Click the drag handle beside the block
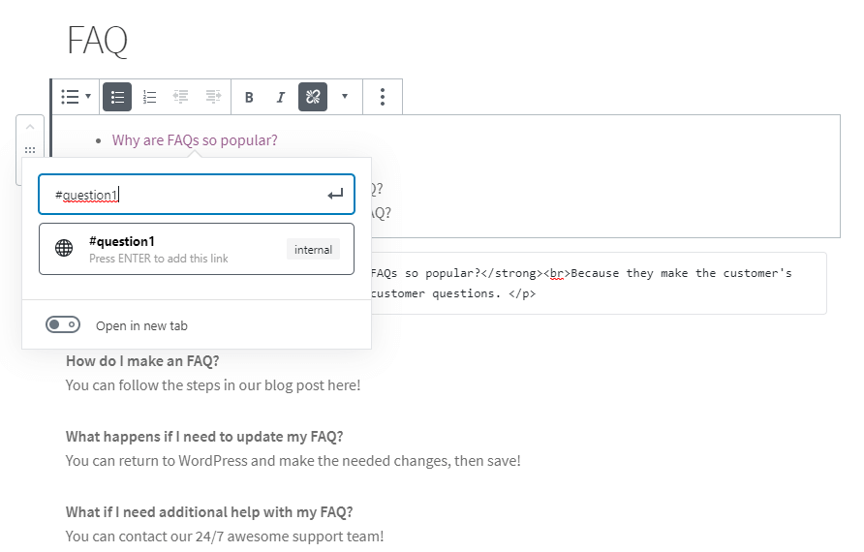The width and height of the screenshot is (864, 552). [x=30, y=150]
